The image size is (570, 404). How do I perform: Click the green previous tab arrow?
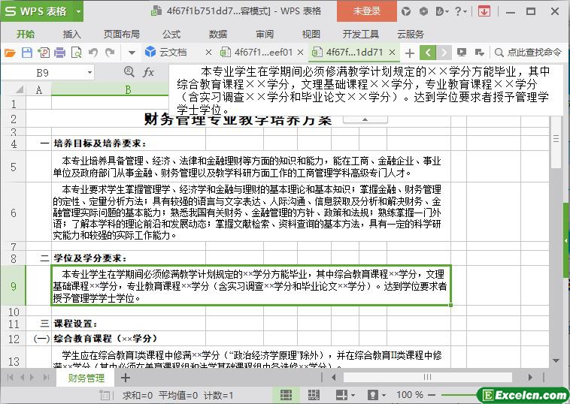(x=428, y=53)
